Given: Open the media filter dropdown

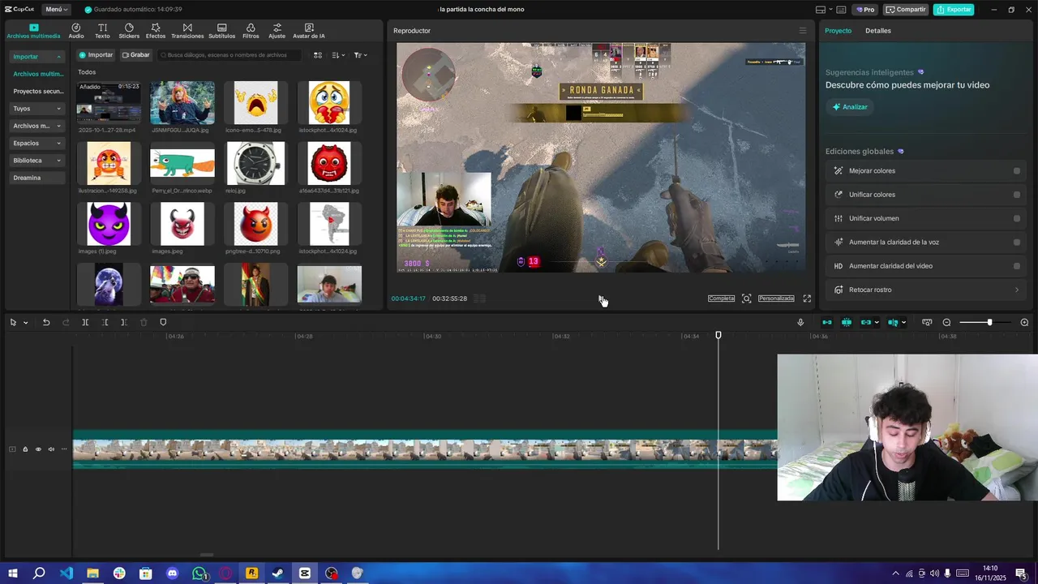Looking at the screenshot, I should pos(360,55).
